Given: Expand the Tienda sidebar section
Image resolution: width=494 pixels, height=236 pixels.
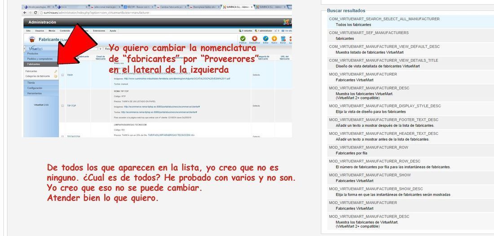Looking at the screenshot, I should tap(41, 83).
